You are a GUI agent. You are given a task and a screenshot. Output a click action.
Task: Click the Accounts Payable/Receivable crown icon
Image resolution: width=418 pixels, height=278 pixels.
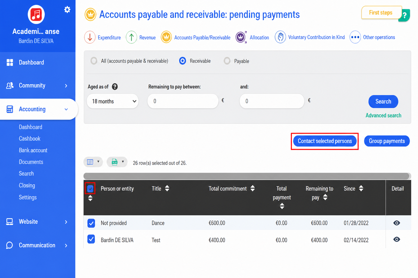[x=166, y=37]
